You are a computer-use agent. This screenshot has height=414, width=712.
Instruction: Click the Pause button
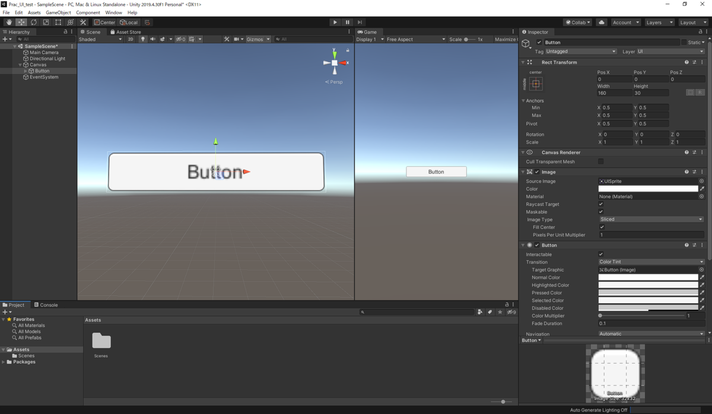pyautogui.click(x=347, y=22)
